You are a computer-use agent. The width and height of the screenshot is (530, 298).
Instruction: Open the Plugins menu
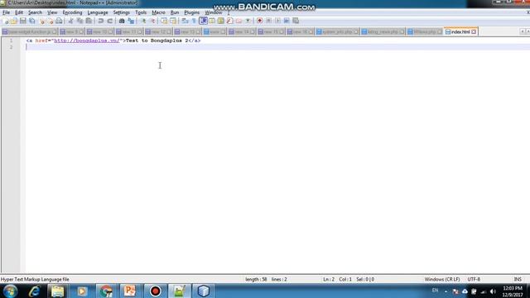coord(191,12)
